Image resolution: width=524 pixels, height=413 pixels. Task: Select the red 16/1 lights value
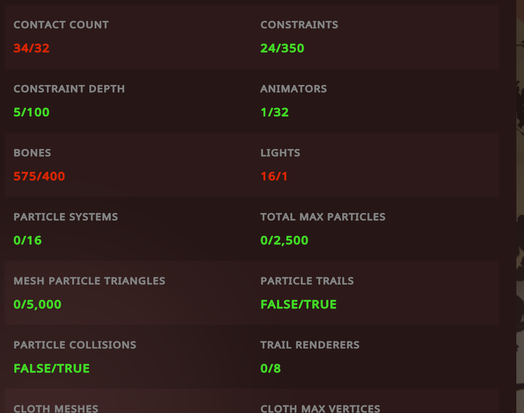(274, 177)
